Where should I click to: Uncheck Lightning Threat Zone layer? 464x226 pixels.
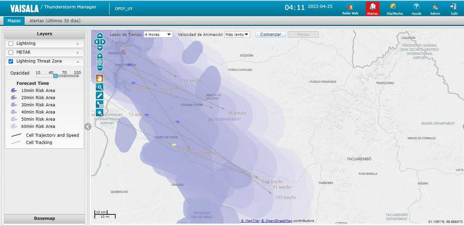point(11,61)
